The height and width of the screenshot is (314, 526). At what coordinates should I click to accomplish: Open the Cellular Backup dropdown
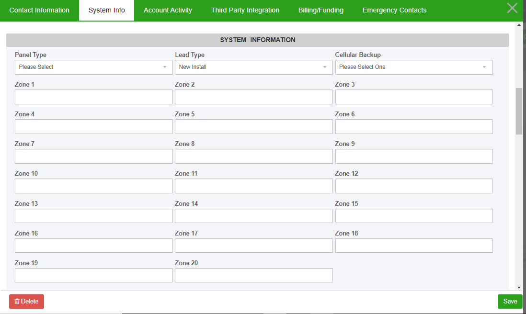coord(414,67)
